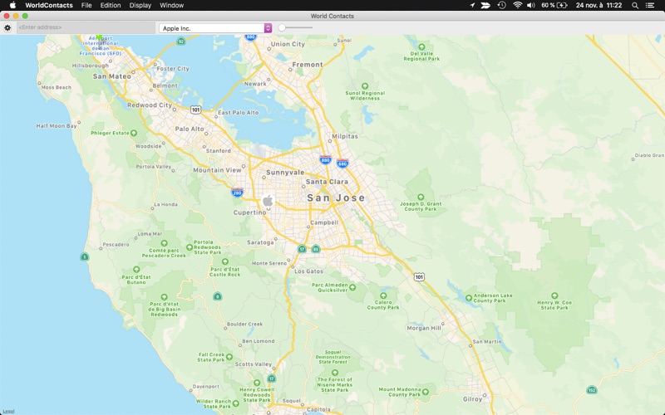Screen dimensions: 665x415
Task: Click the Campbell label on map
Action: pos(324,222)
